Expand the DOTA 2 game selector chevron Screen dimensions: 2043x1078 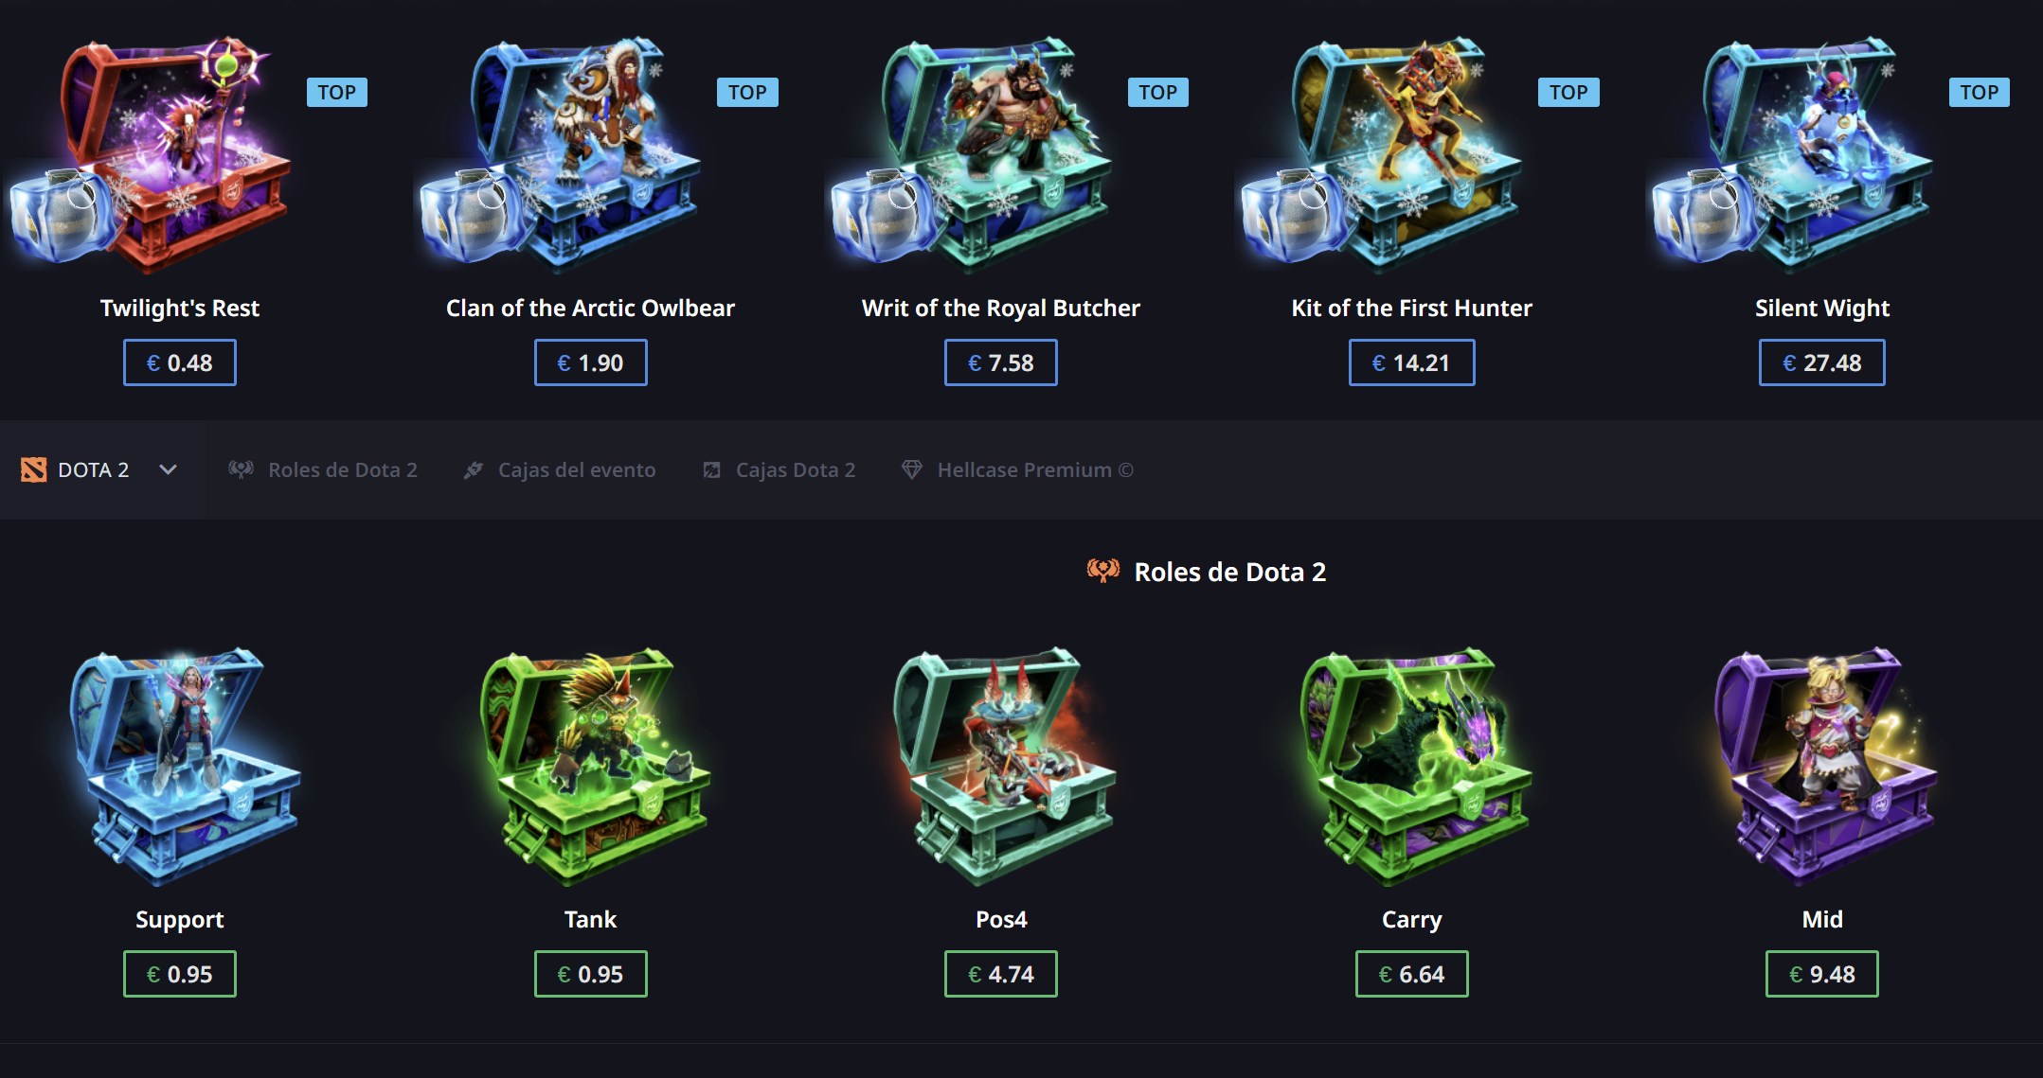click(168, 469)
